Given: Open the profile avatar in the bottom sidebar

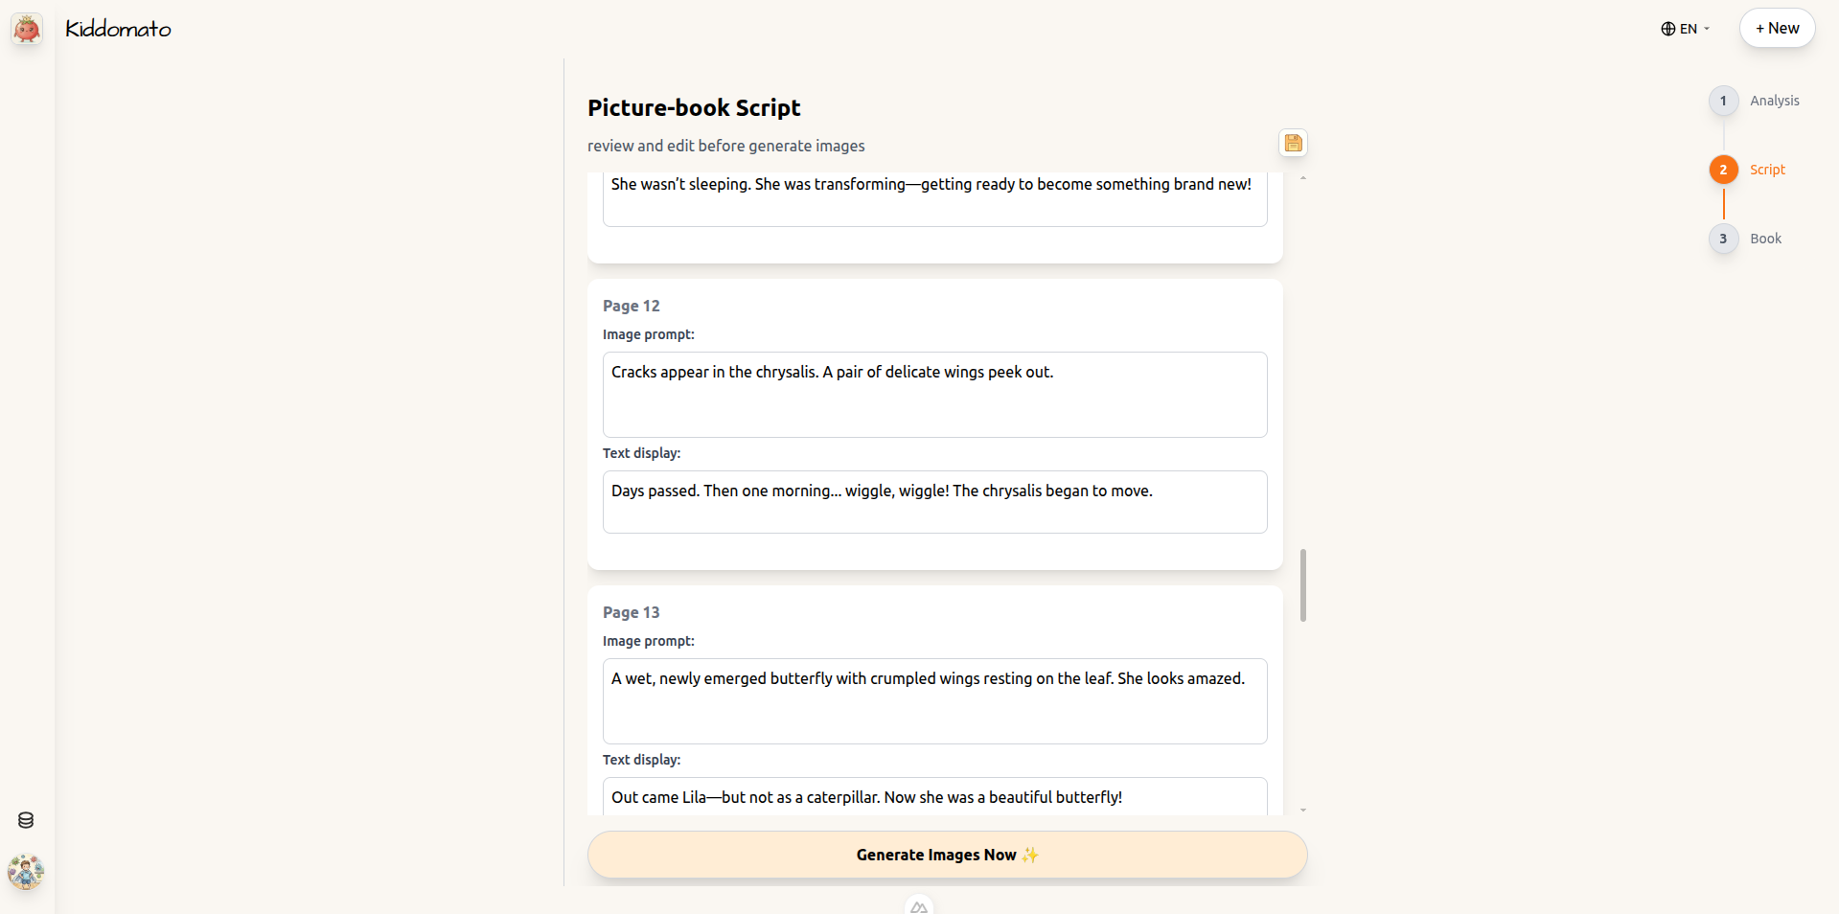Looking at the screenshot, I should [26, 872].
